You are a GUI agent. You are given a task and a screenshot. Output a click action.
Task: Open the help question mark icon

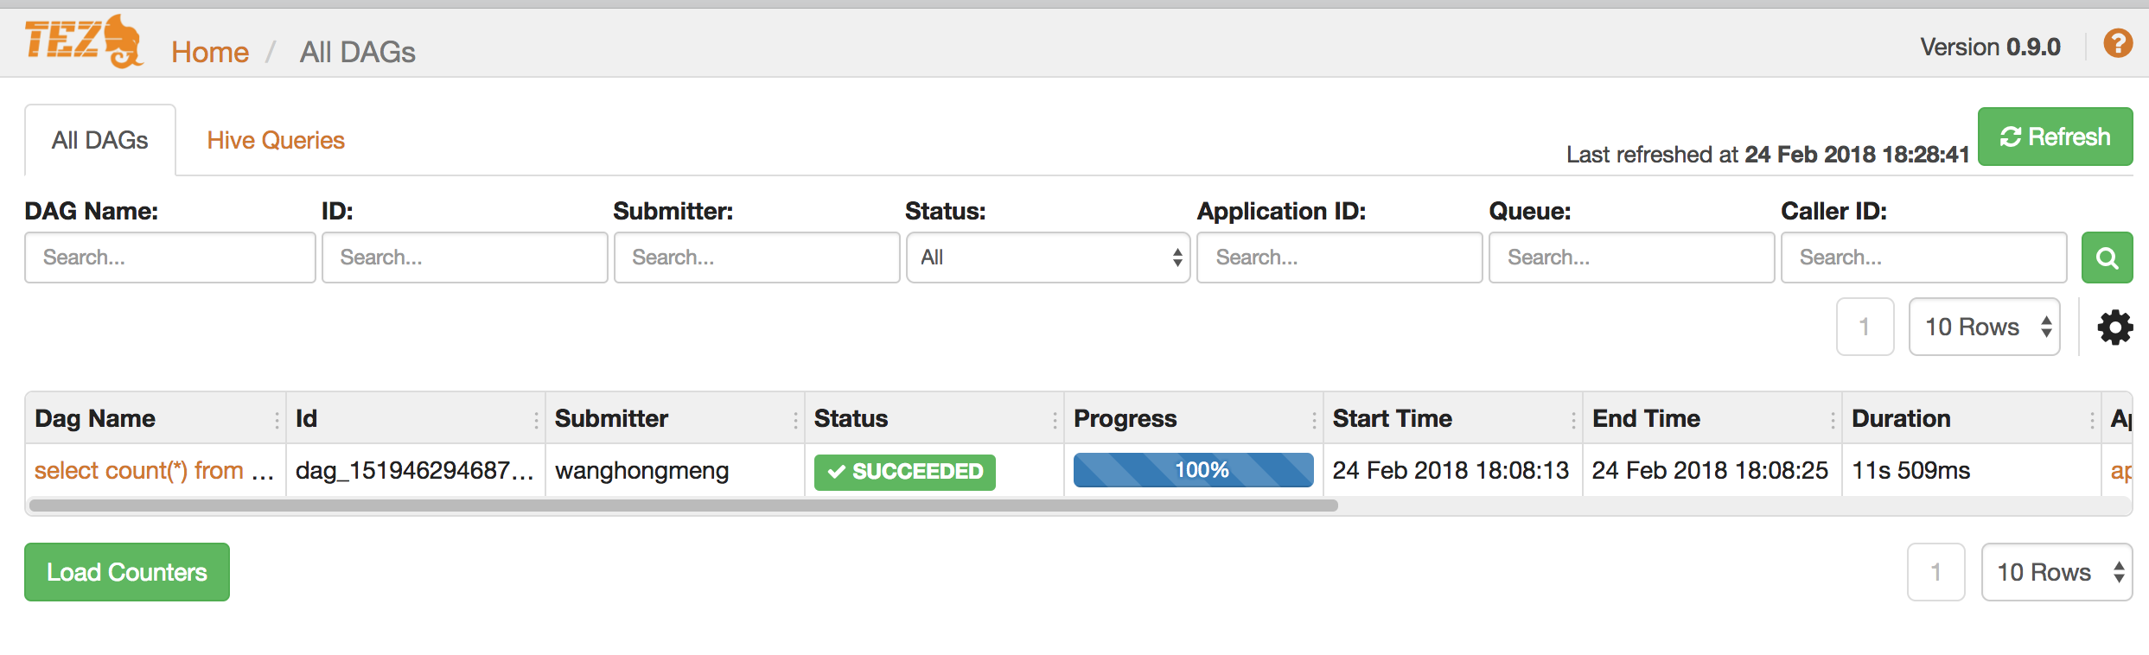click(x=2117, y=43)
